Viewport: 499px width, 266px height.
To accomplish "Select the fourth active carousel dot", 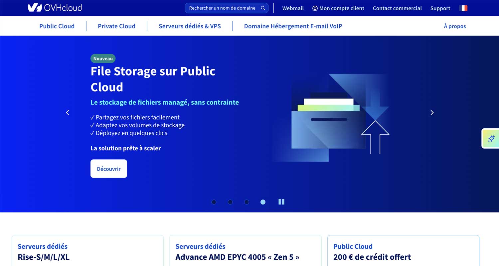I will tap(263, 202).
